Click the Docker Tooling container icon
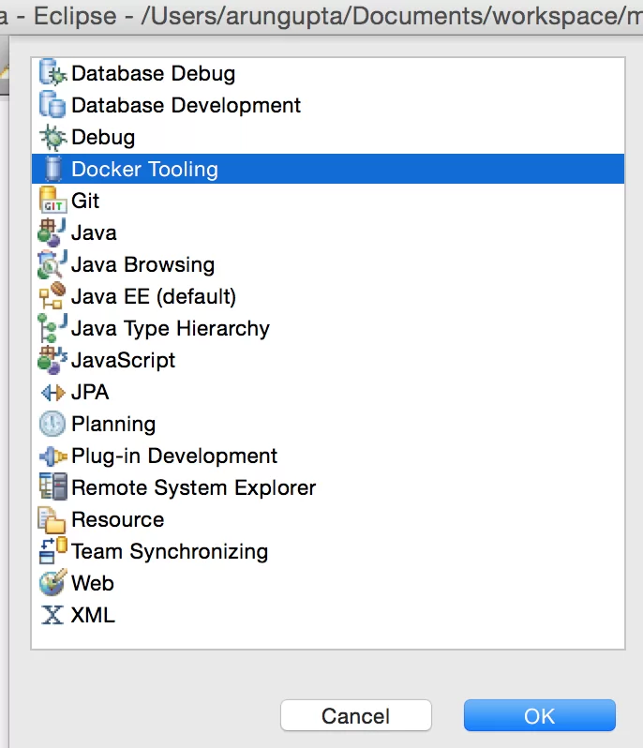This screenshot has width=643, height=748. tap(52, 169)
